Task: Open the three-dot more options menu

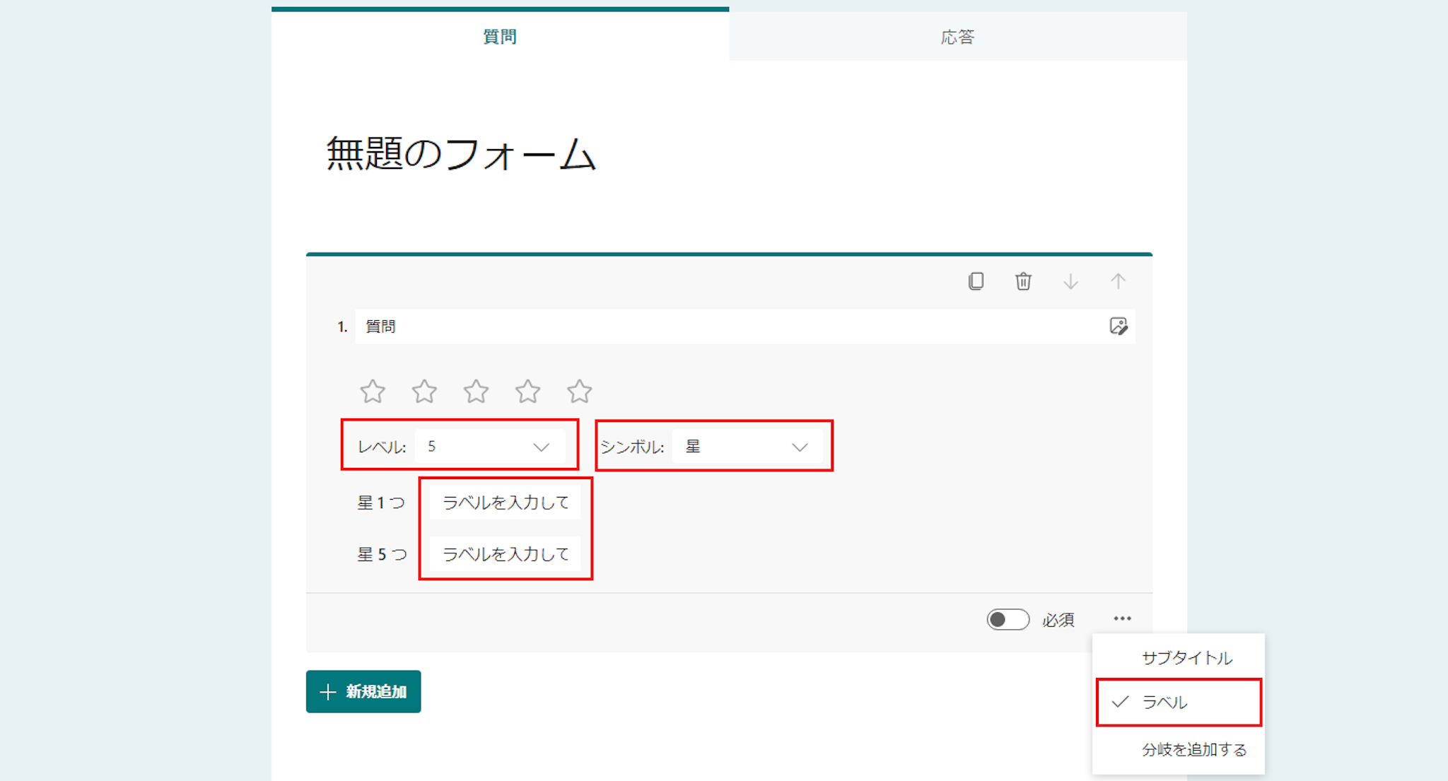Action: click(1122, 618)
